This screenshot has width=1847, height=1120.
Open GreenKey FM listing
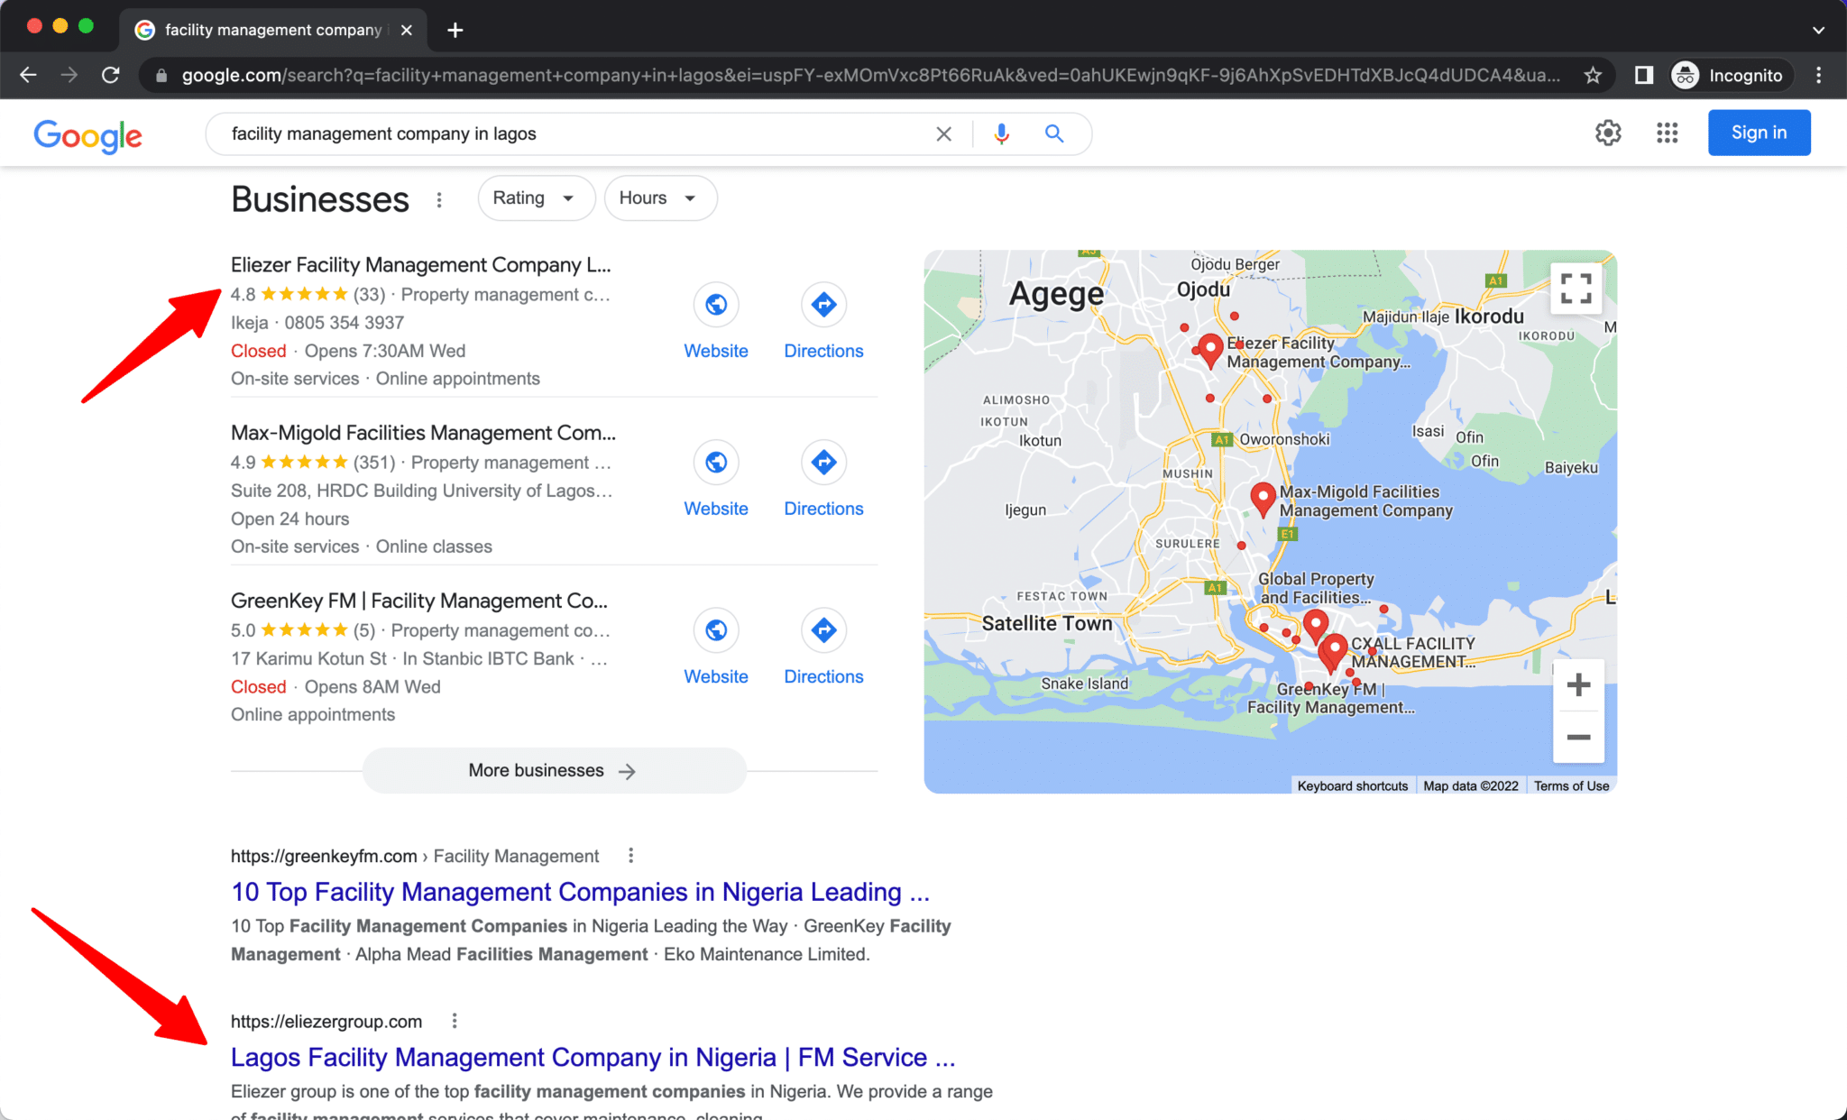(x=419, y=601)
